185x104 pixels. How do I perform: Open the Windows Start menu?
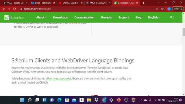click(x=22, y=100)
